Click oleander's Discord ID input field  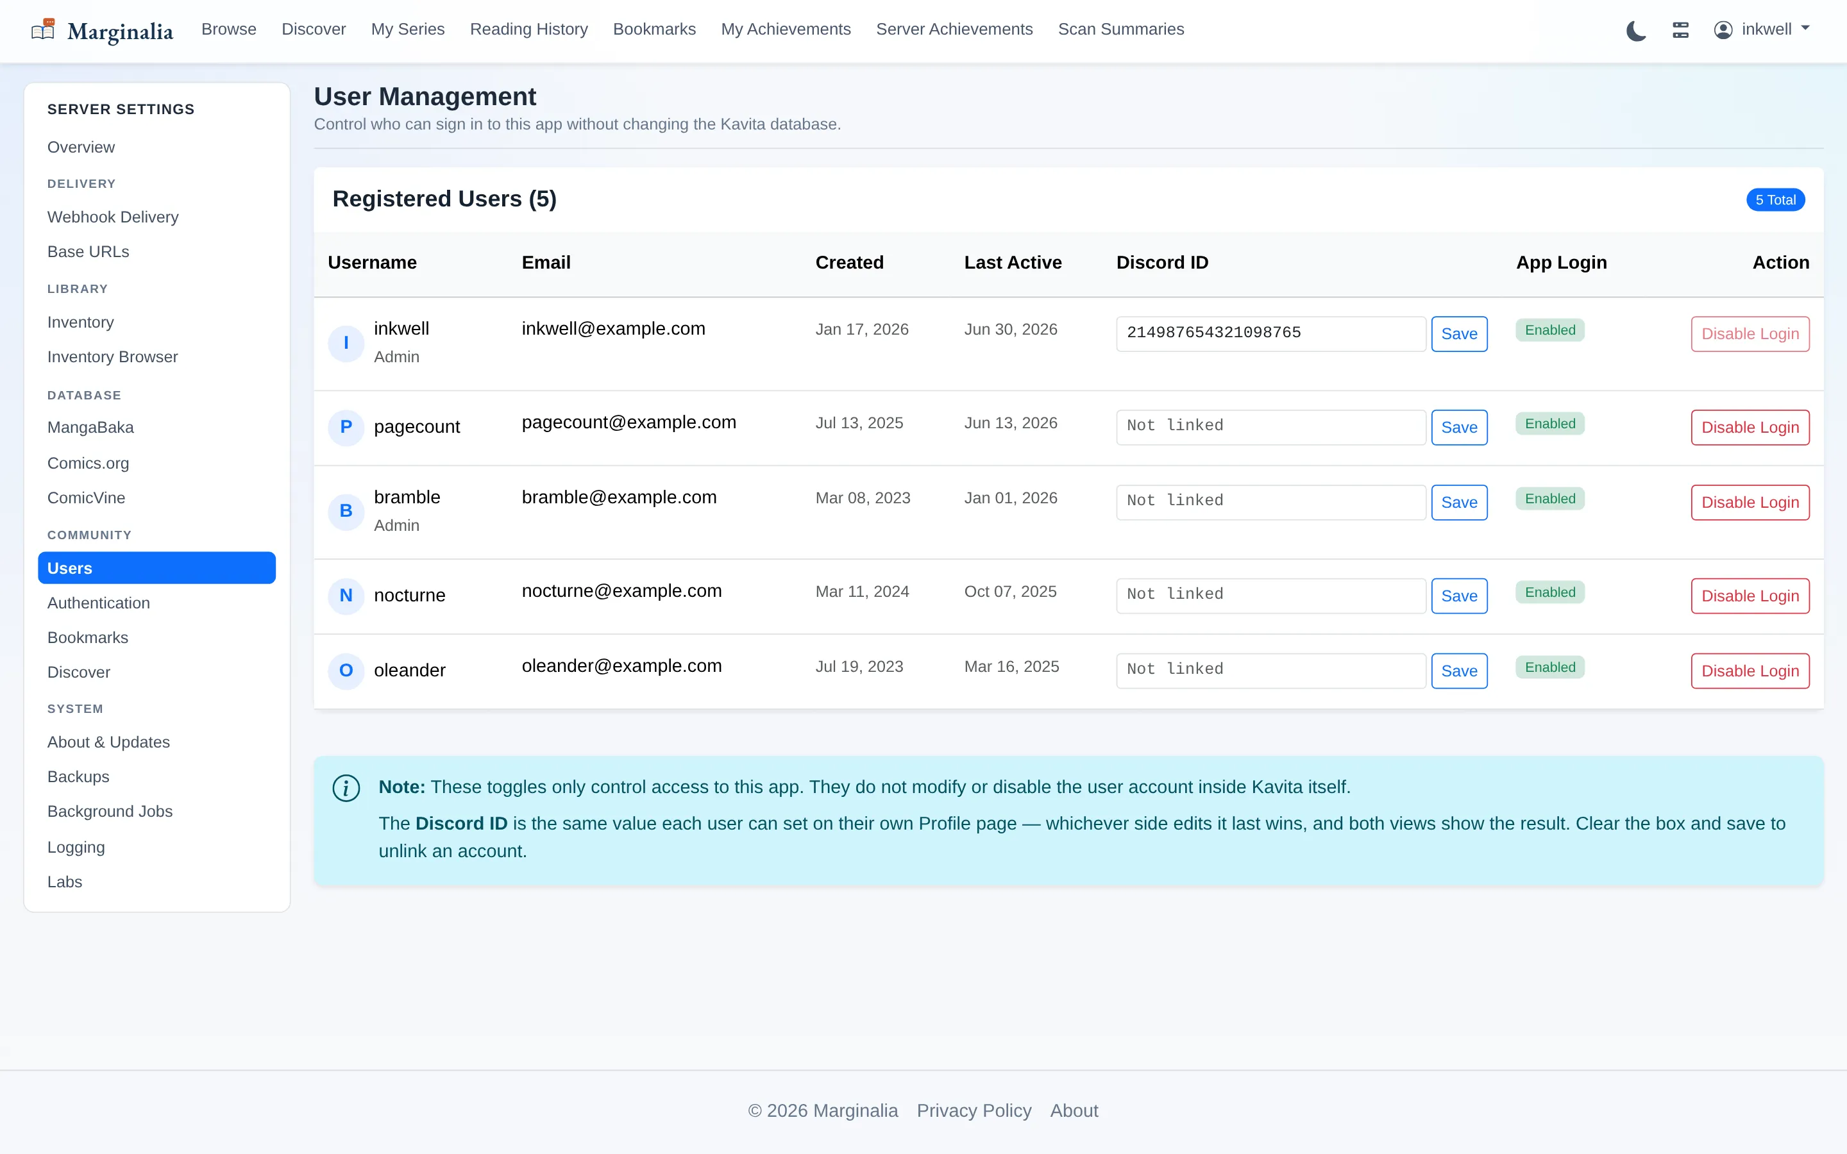pyautogui.click(x=1270, y=671)
